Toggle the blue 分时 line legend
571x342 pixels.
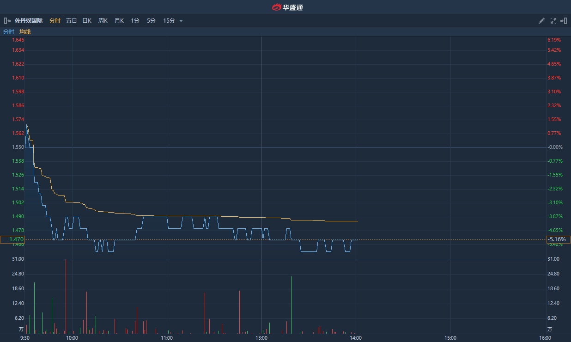[x=9, y=32]
